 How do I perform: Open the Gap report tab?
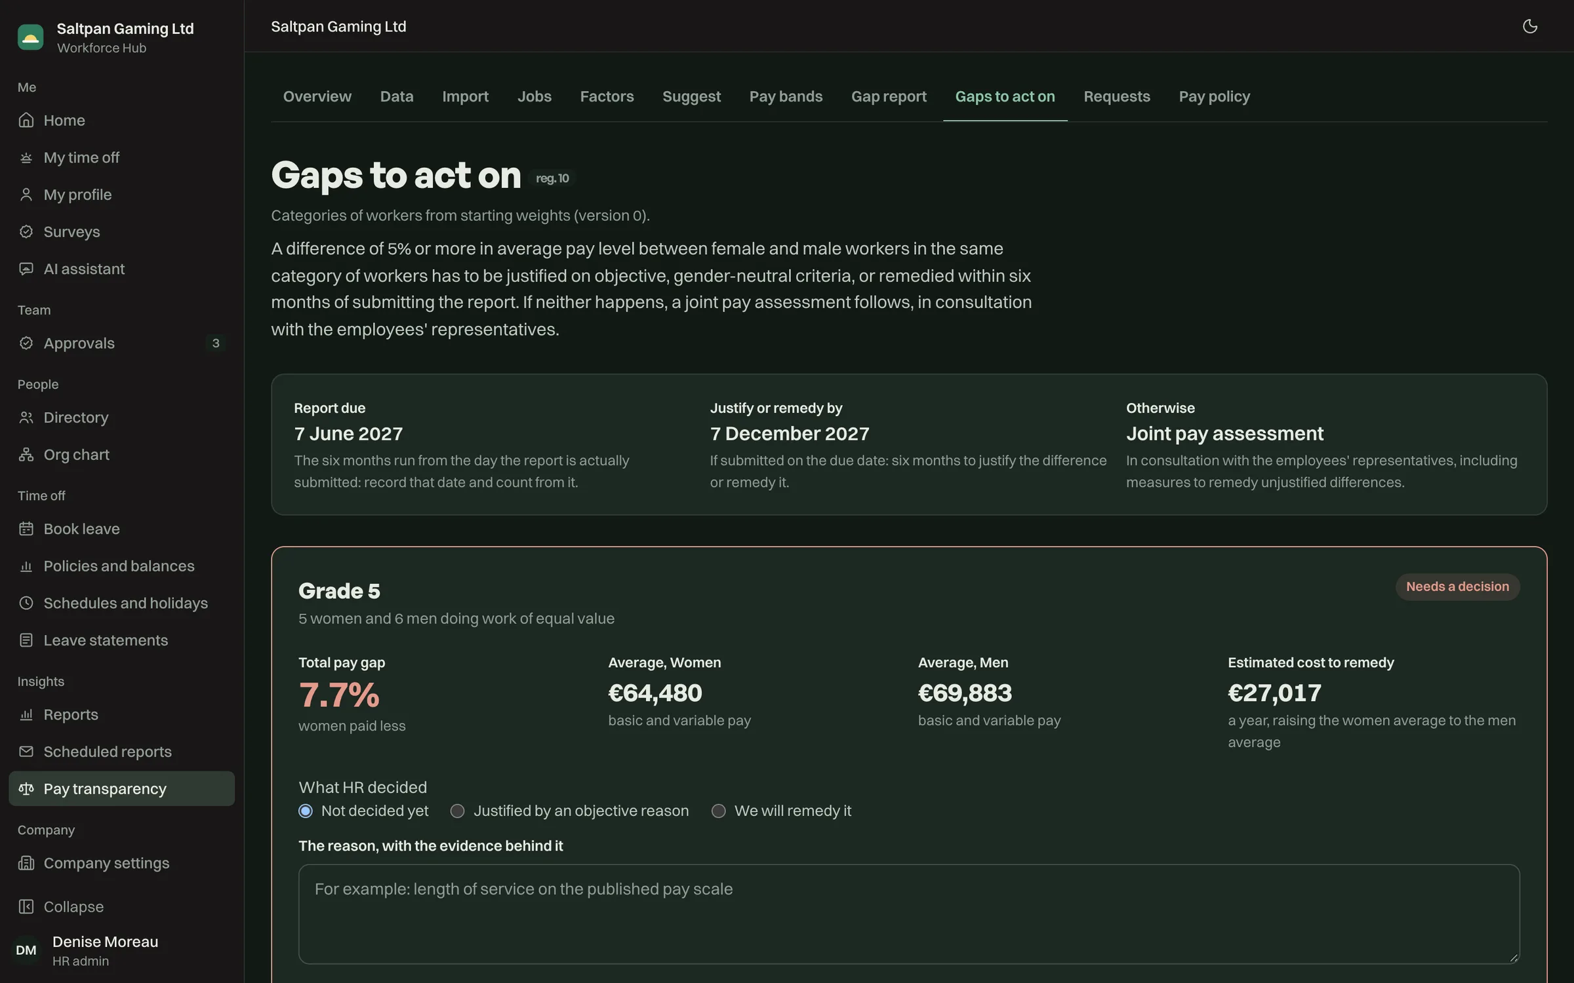coord(889,96)
